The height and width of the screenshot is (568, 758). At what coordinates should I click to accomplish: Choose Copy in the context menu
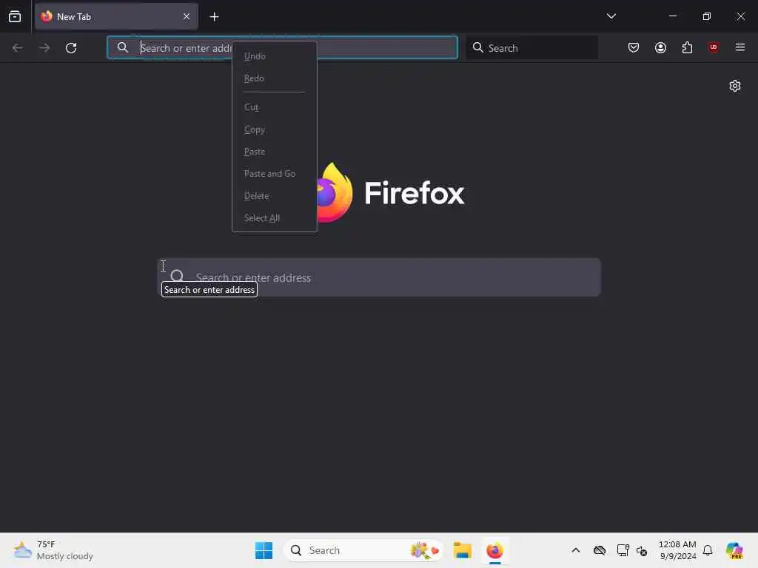(x=274, y=129)
